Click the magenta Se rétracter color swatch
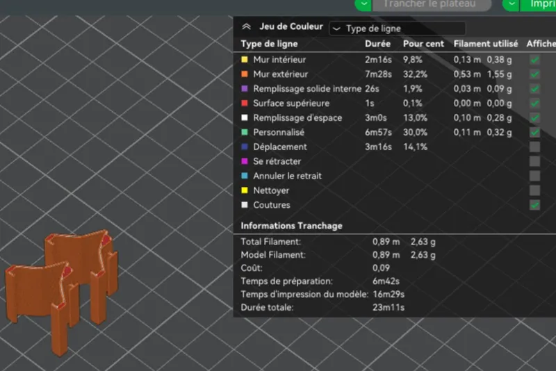The width and height of the screenshot is (556, 371). pos(245,161)
